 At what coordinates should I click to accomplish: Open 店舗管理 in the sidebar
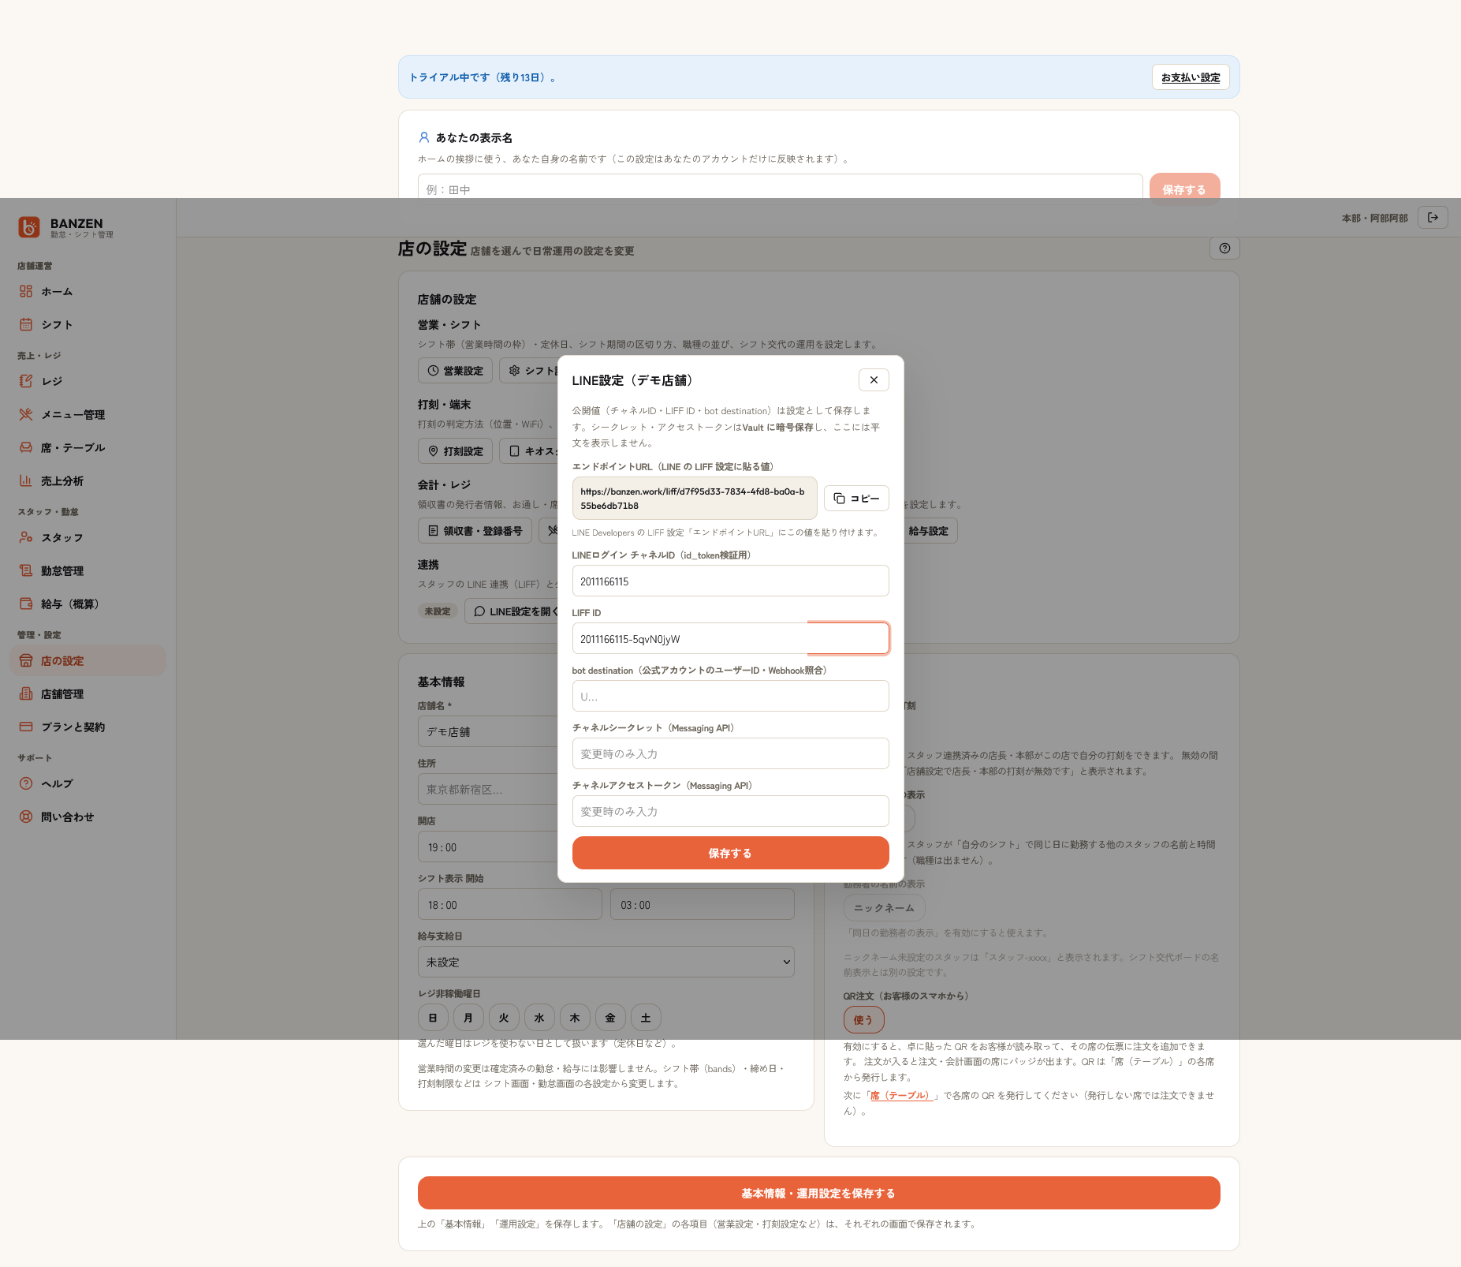88,694
